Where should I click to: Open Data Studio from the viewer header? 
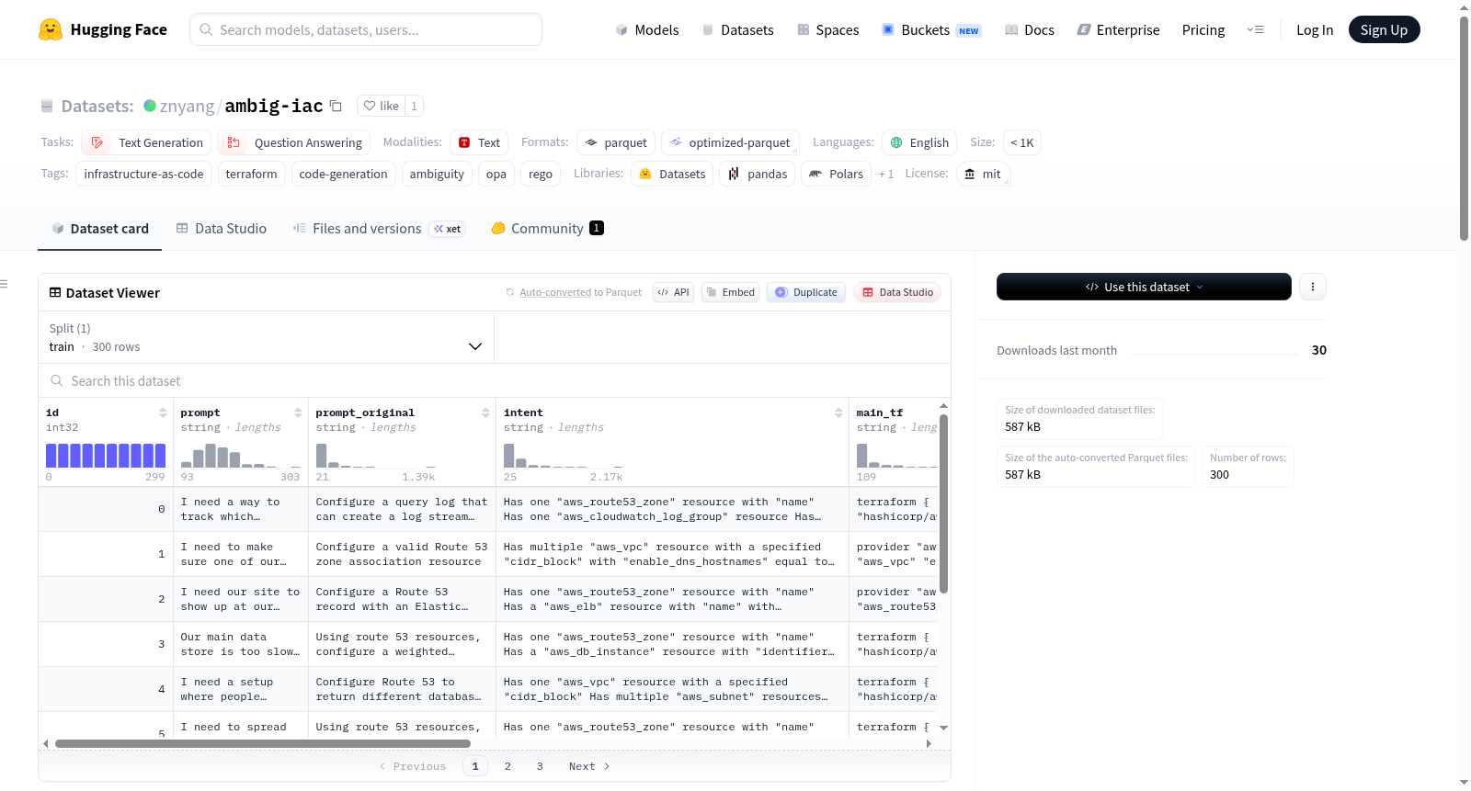point(897,292)
